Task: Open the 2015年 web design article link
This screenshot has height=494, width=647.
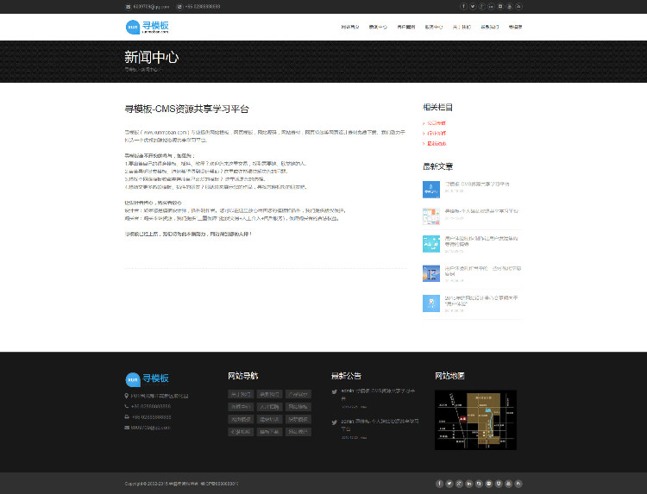Action: (481, 301)
